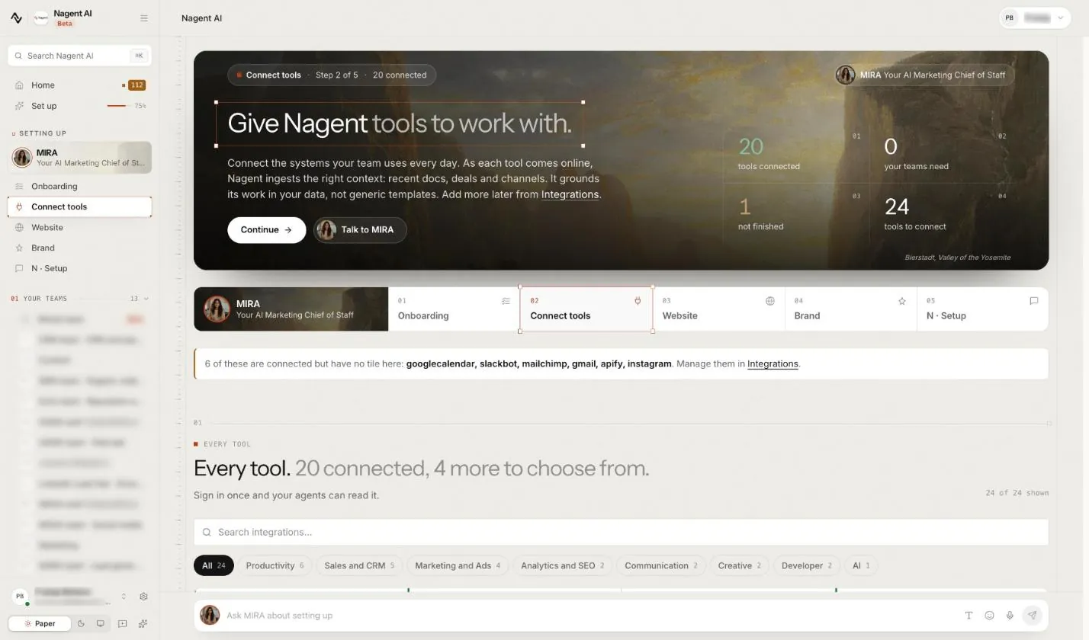Click globe icon on Website step
Viewport: 1089px width, 640px height.
click(x=770, y=301)
